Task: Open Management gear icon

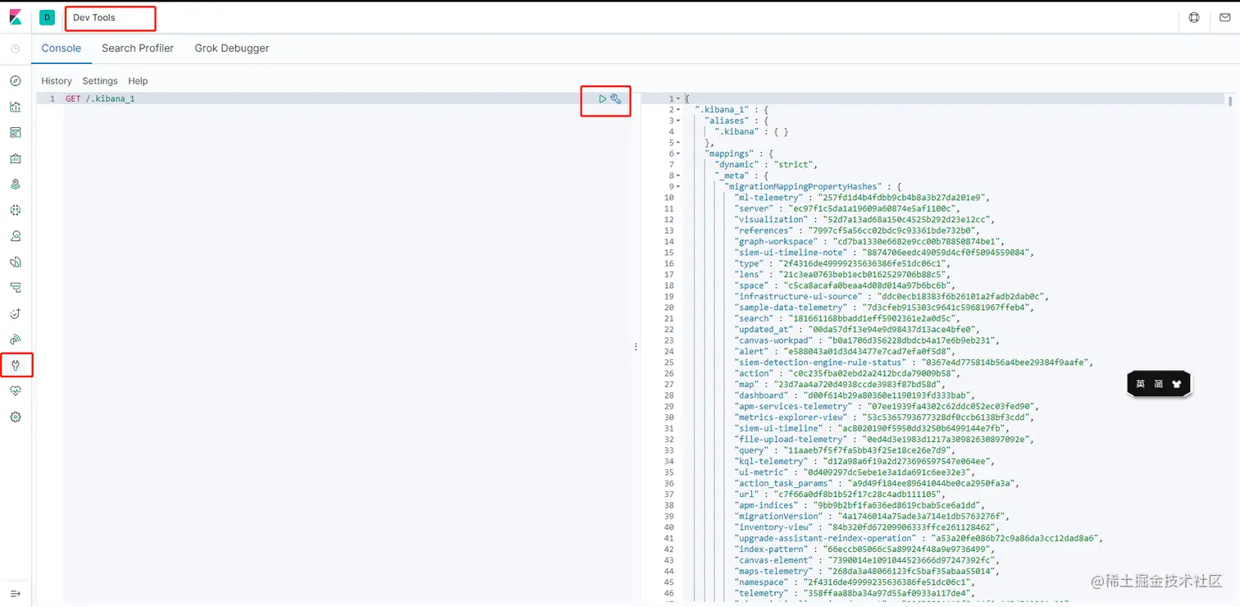Action: [x=15, y=418]
